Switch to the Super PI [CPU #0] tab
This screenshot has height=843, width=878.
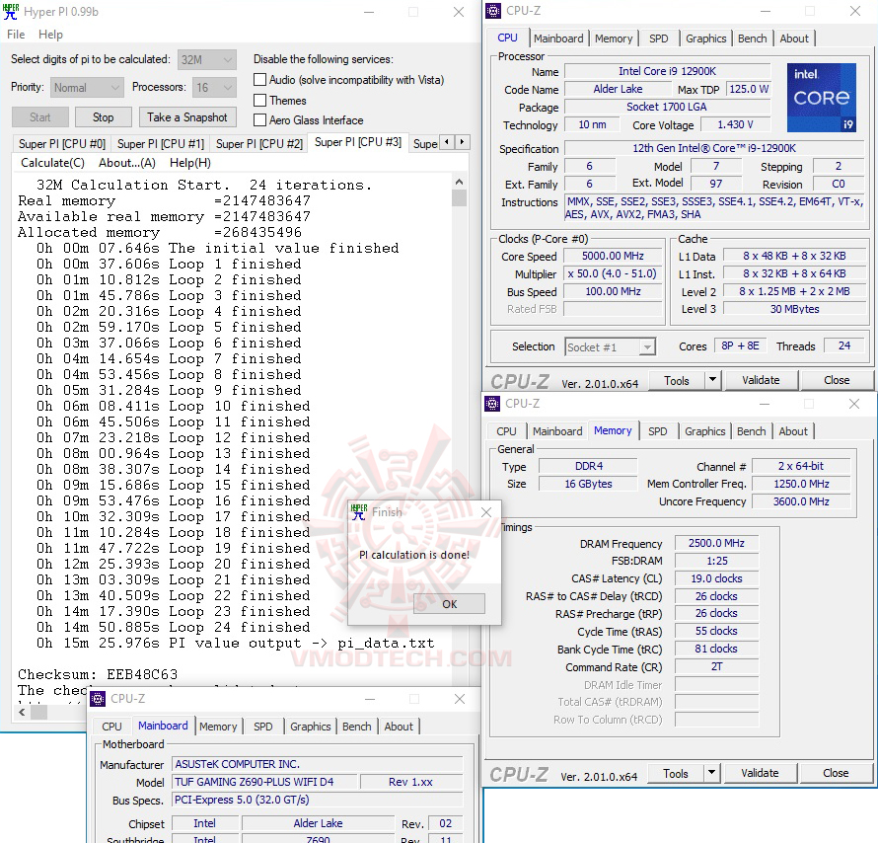click(61, 144)
